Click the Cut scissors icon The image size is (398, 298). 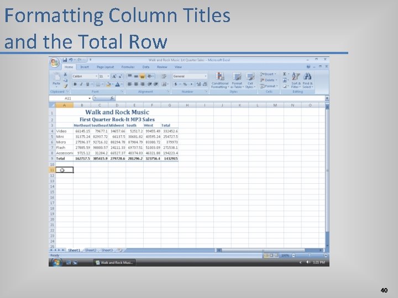[x=65, y=74]
